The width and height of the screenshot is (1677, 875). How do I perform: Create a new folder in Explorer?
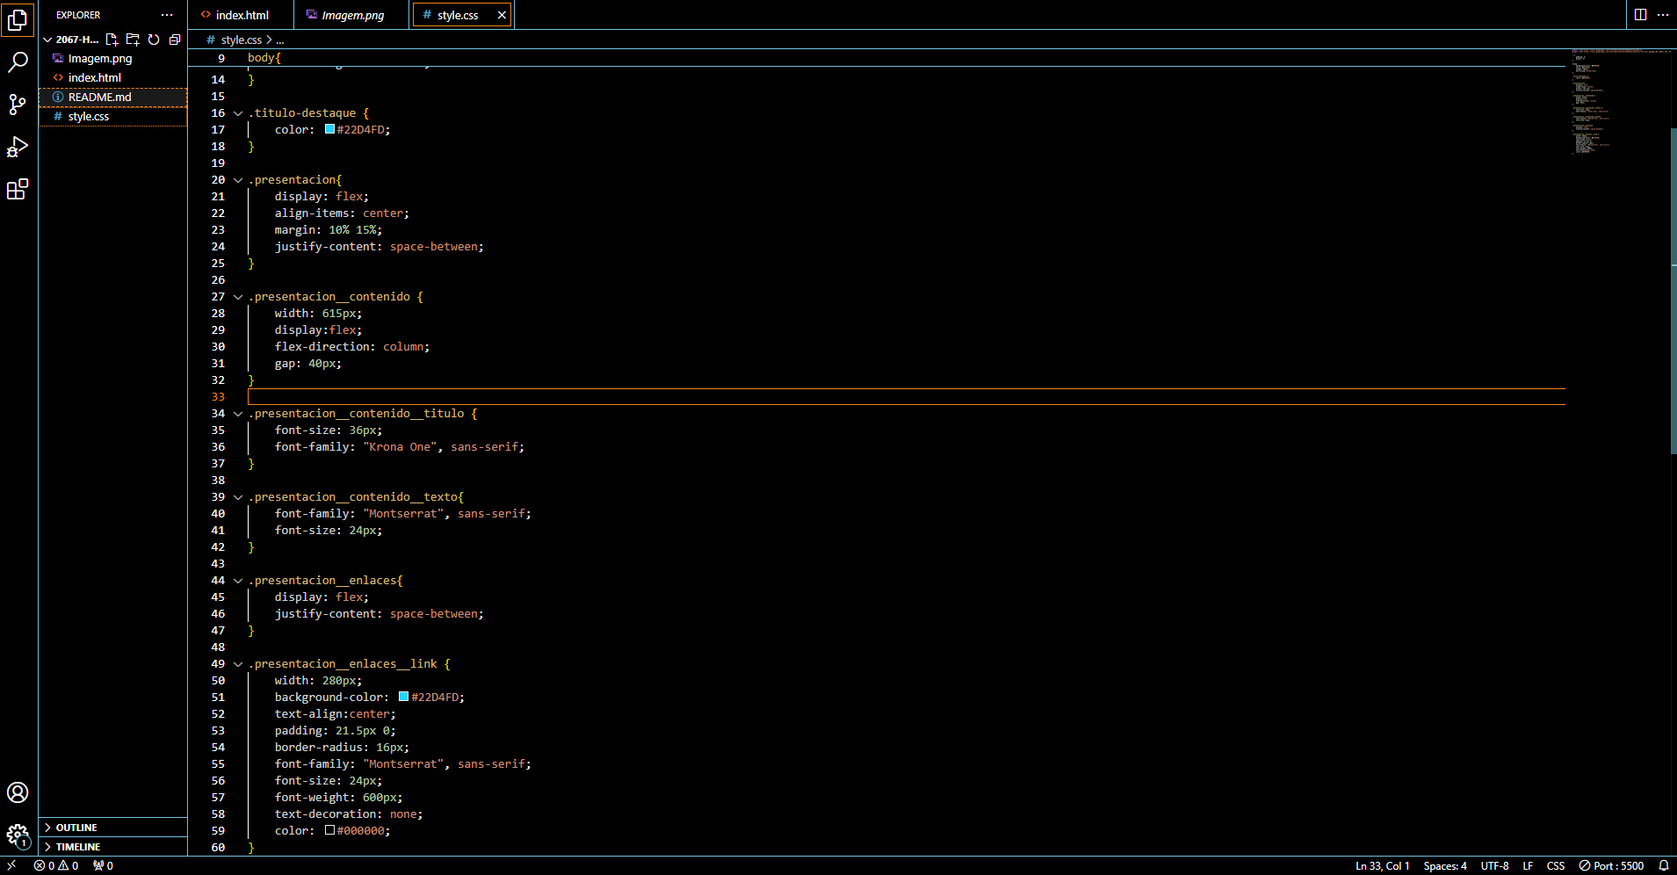[133, 40]
